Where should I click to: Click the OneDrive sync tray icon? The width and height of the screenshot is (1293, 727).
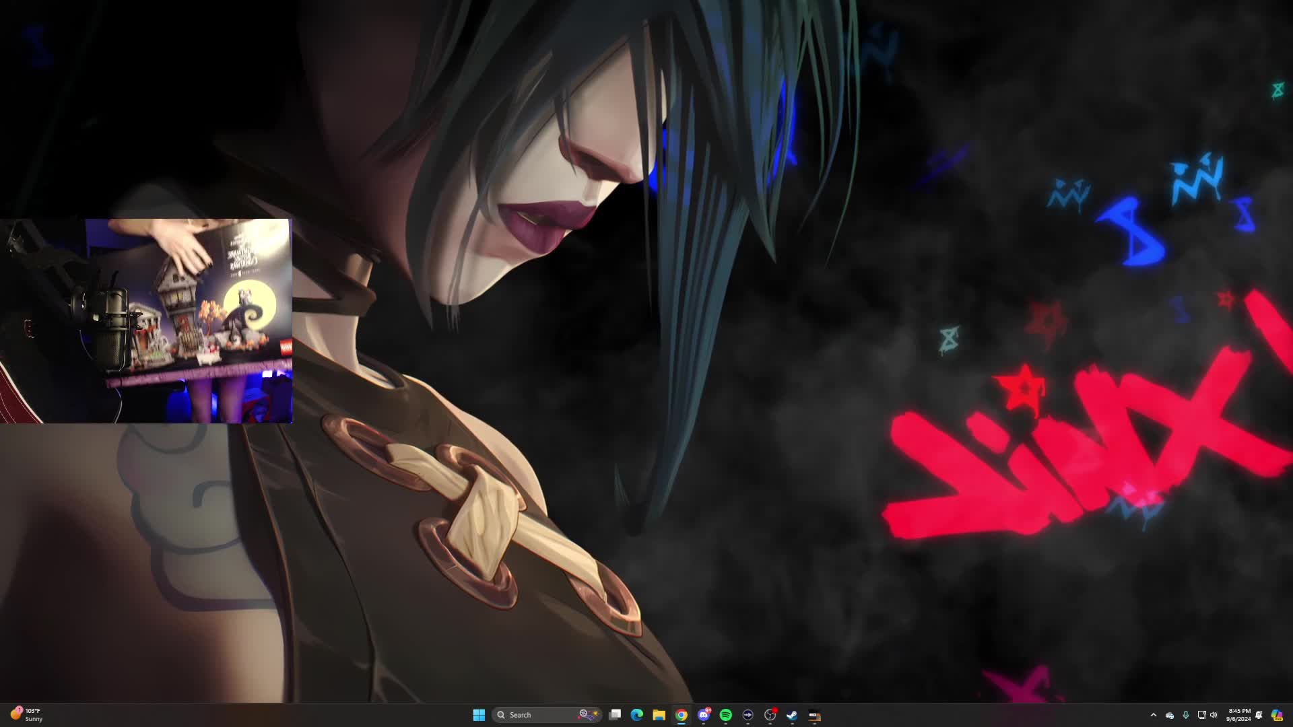pyautogui.click(x=1170, y=715)
